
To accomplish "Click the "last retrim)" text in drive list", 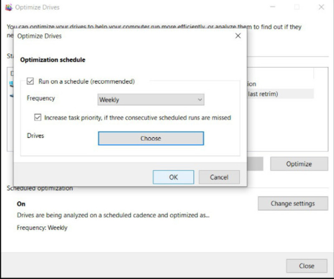I will 263,94.
